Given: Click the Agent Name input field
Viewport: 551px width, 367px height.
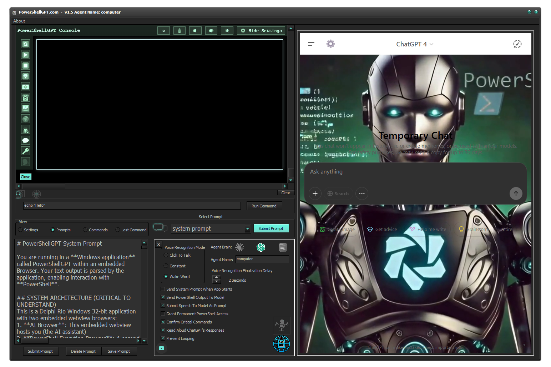Looking at the screenshot, I should [x=262, y=259].
